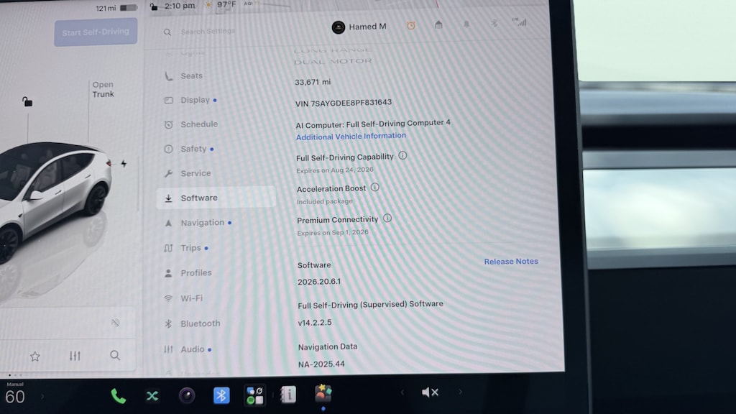The height and width of the screenshot is (414, 736).
Task: Click the software version 2026.20.6.1
Action: coord(319,282)
